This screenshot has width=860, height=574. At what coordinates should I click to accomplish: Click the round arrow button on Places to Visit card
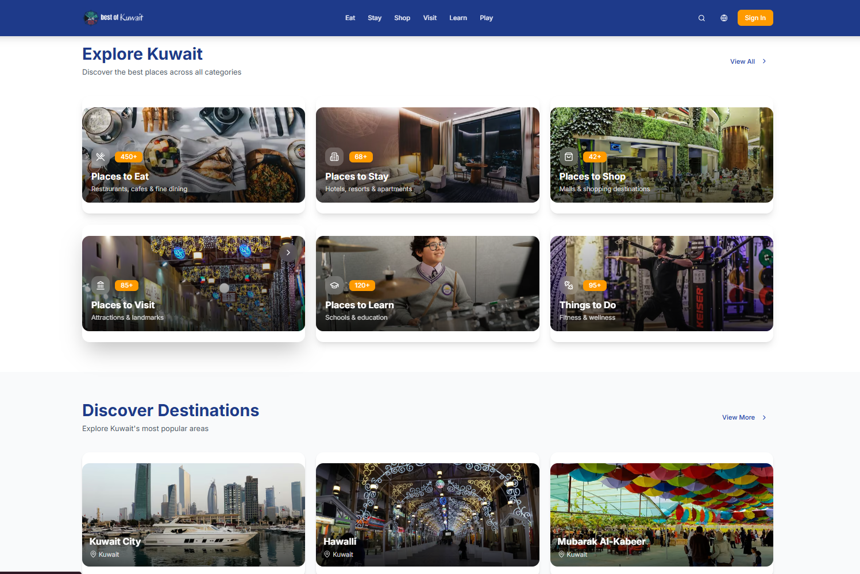point(288,253)
